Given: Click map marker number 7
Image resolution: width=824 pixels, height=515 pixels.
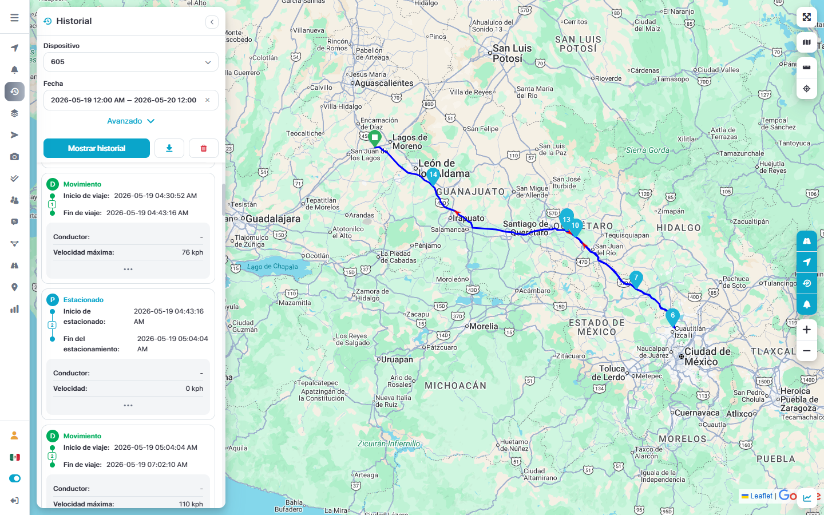Looking at the screenshot, I should 636,279.
